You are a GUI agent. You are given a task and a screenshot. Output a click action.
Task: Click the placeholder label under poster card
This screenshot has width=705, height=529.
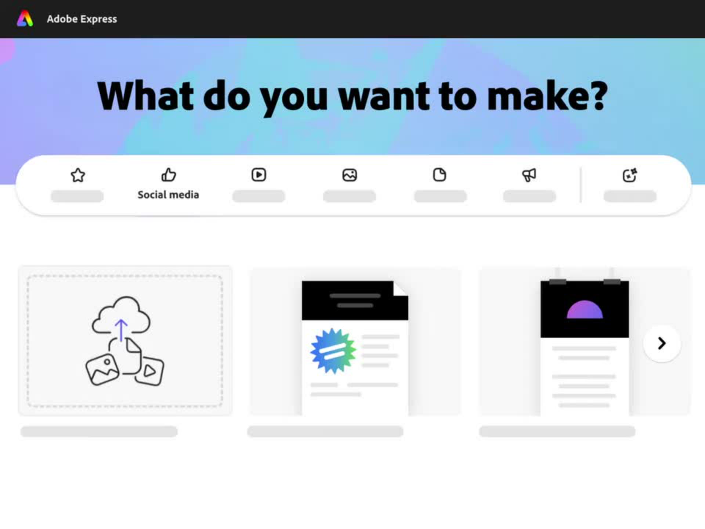pos(557,431)
